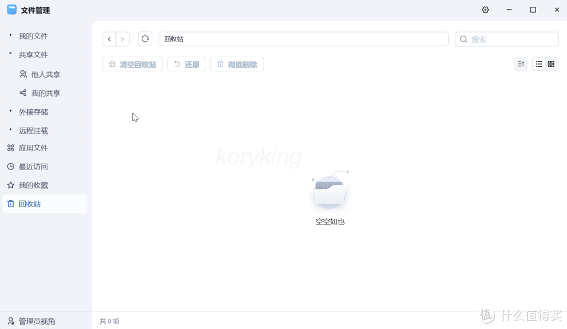This screenshot has height=329, width=567.
Task: Expand the 远程挂载 tree node
Action: 10,130
